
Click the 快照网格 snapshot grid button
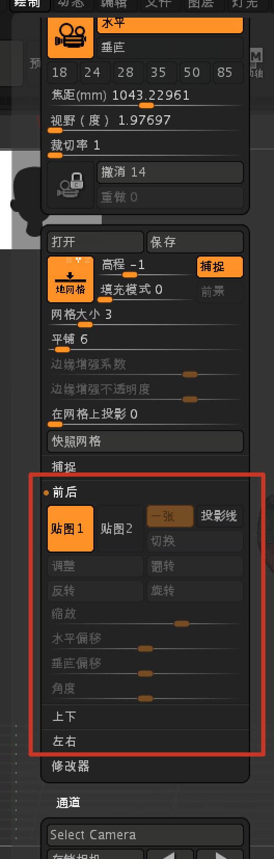click(145, 441)
